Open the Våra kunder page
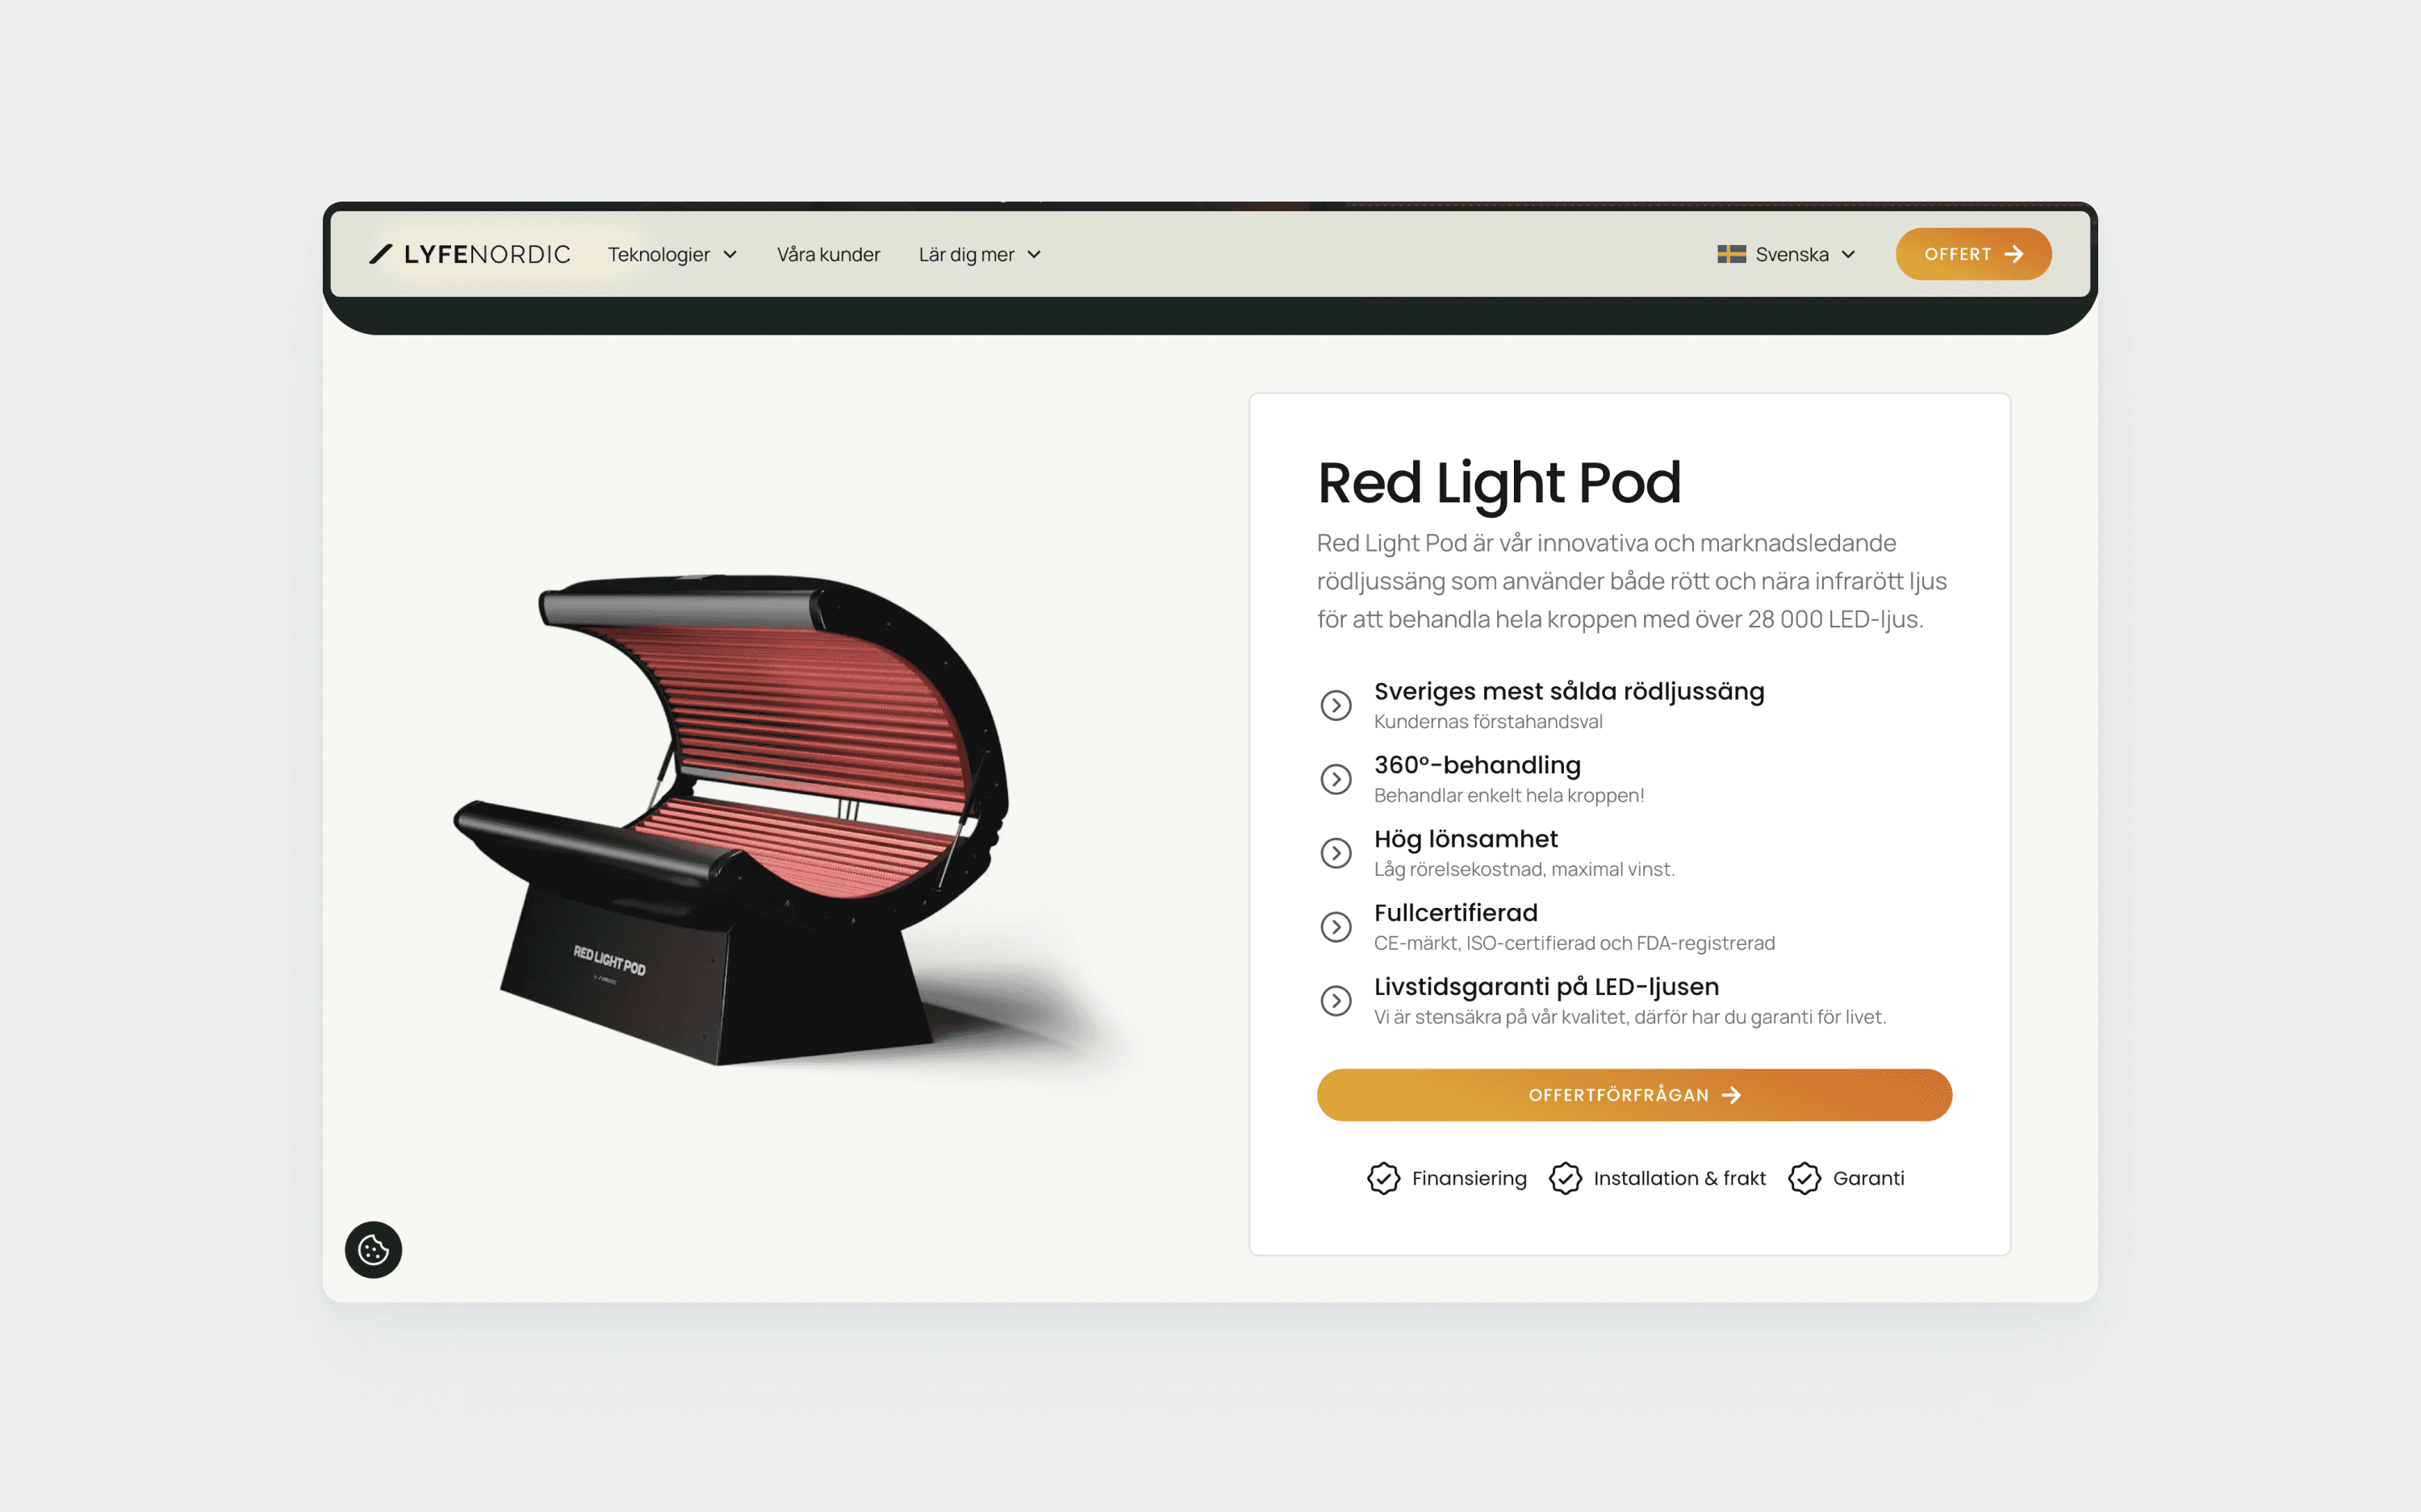 point(828,254)
